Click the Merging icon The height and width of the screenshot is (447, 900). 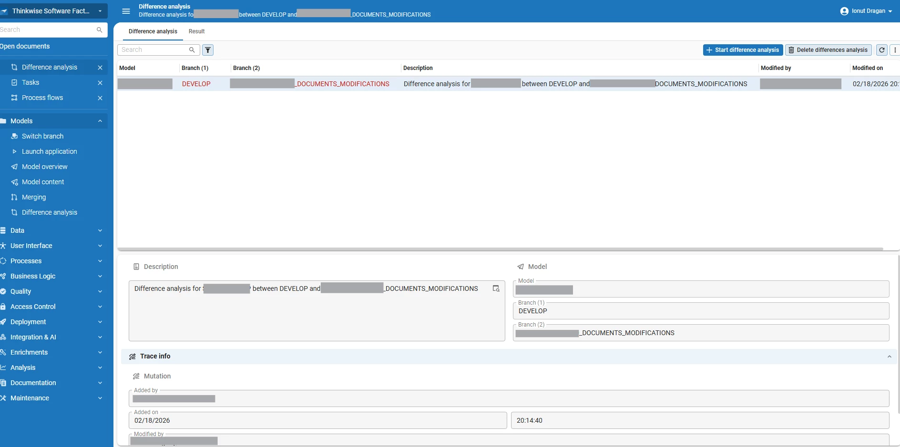click(x=14, y=197)
